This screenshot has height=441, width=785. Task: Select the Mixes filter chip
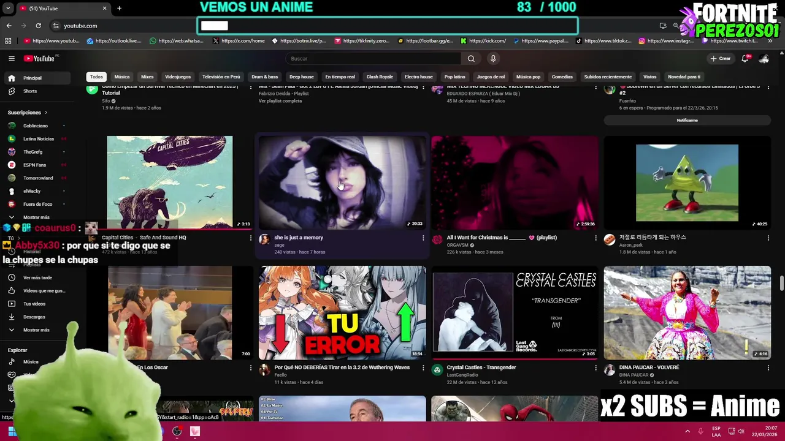(147, 77)
